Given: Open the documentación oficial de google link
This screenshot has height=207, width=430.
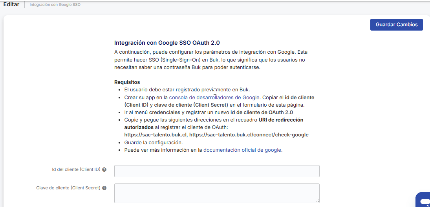Looking at the screenshot, I should click(x=242, y=150).
